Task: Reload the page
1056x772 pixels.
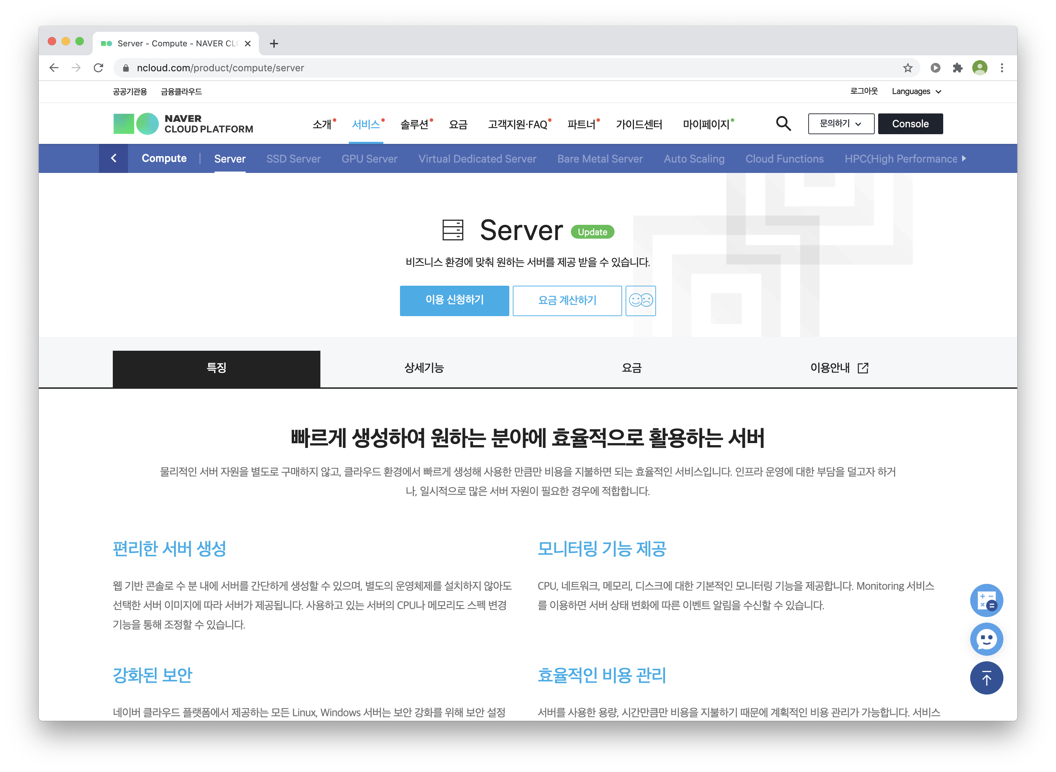Action: click(98, 68)
